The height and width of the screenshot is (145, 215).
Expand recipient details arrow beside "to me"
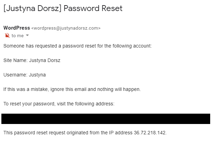(27, 35)
